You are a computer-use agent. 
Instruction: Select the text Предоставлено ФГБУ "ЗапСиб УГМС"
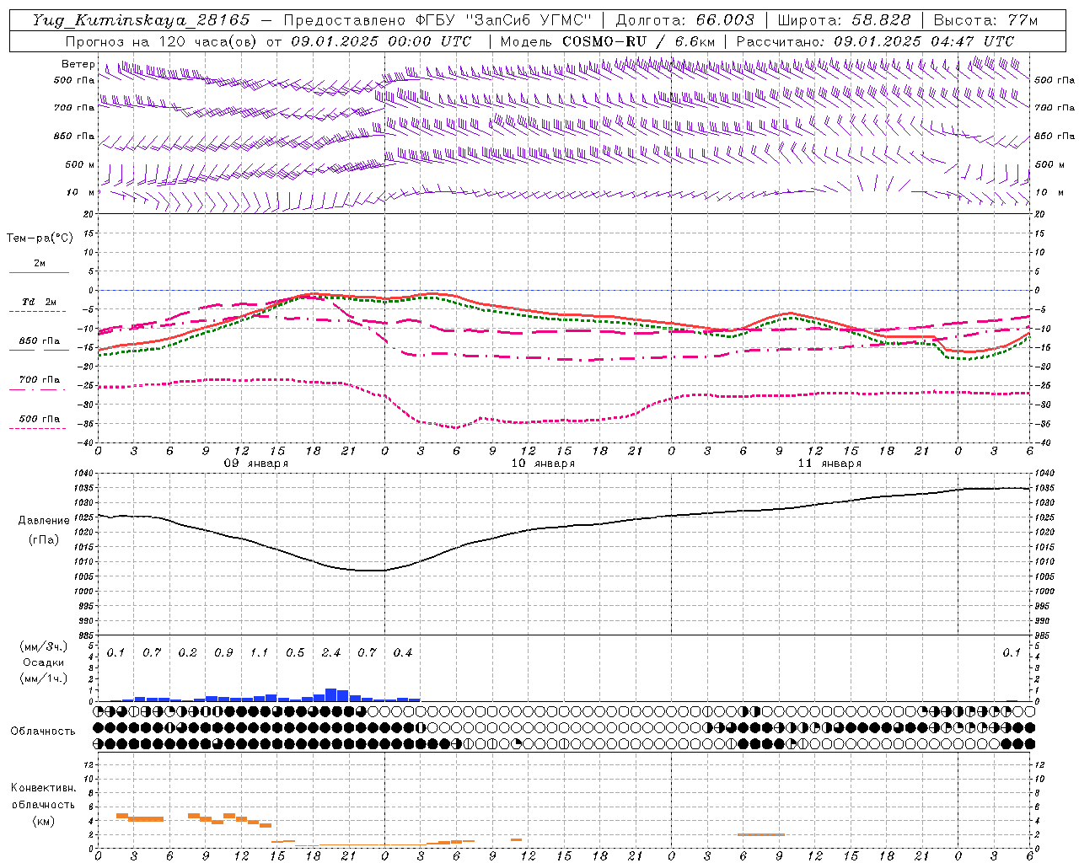(438, 20)
